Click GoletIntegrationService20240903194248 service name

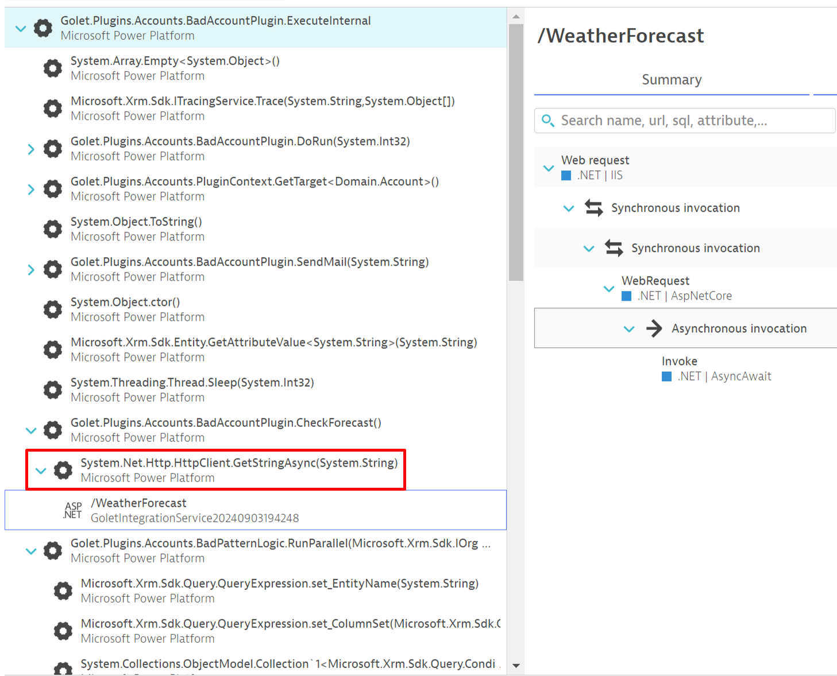[x=195, y=518]
